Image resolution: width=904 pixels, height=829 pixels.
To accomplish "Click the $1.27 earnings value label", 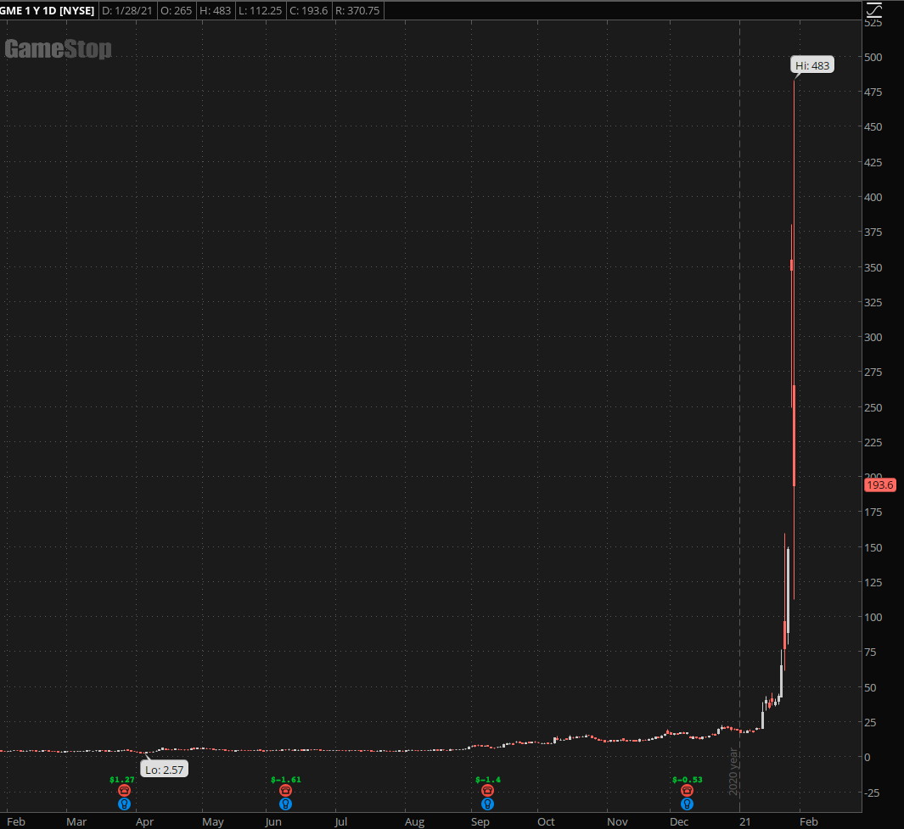I will pos(122,779).
